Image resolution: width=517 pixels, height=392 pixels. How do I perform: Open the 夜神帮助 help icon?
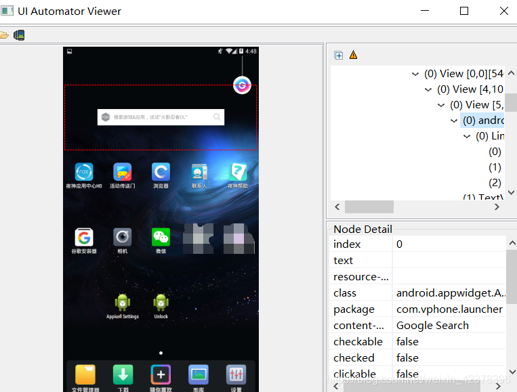click(238, 171)
